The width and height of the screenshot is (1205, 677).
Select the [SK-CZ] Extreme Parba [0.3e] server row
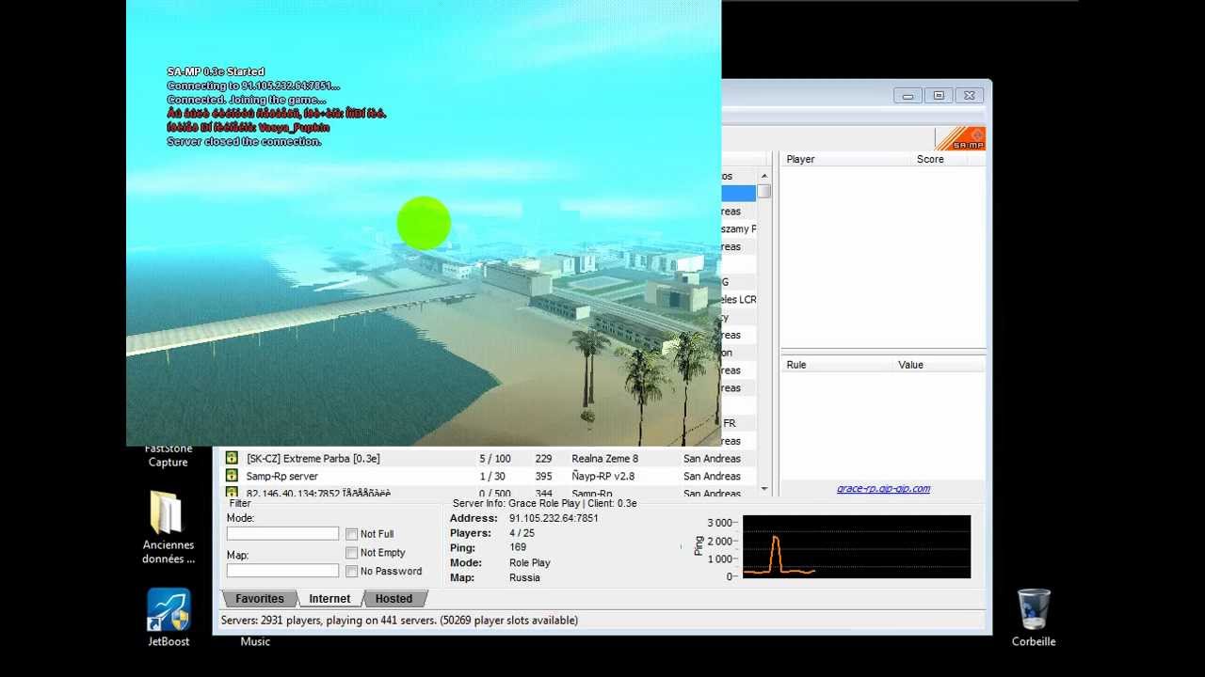click(490, 459)
